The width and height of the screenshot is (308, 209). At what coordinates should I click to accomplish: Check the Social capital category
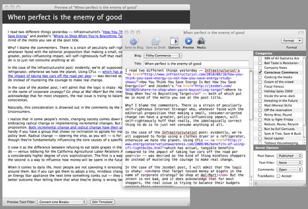coord(260,139)
